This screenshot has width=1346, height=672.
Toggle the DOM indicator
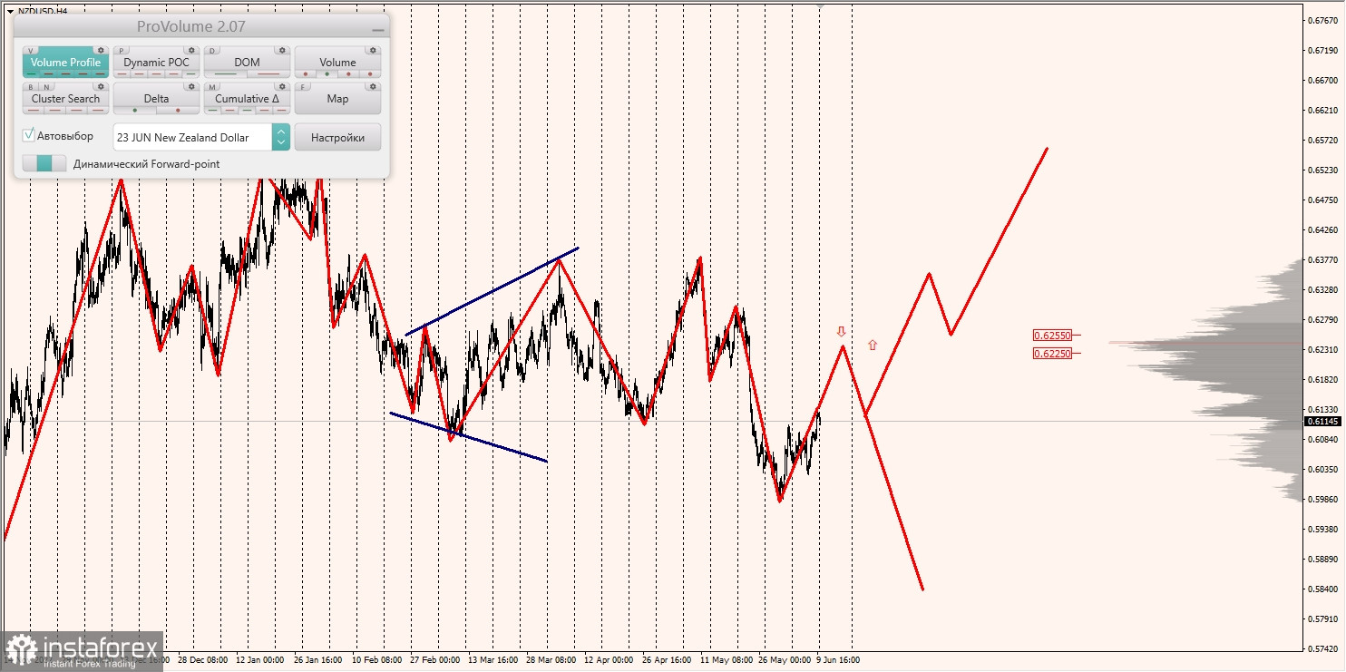pos(247,63)
